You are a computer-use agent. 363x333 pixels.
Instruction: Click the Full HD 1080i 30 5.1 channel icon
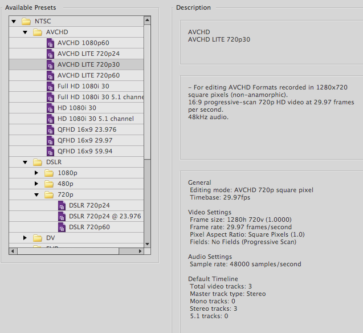click(x=50, y=98)
